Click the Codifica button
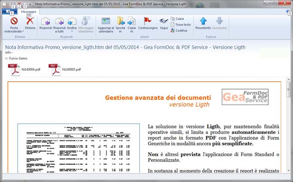Viewport: 293px width, 182px height. pos(178,31)
